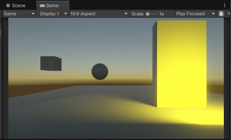231x140 pixels.
Task: Expand the 16:9 Aspect resolution dropdown
Action: 99,14
